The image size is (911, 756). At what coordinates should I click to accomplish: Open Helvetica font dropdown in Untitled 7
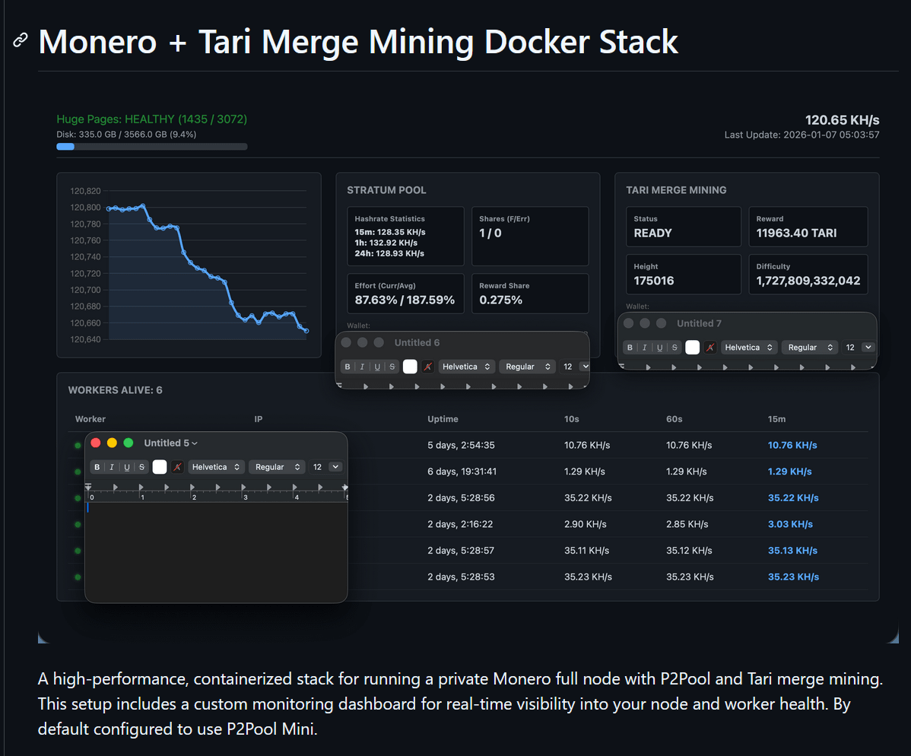click(x=749, y=348)
